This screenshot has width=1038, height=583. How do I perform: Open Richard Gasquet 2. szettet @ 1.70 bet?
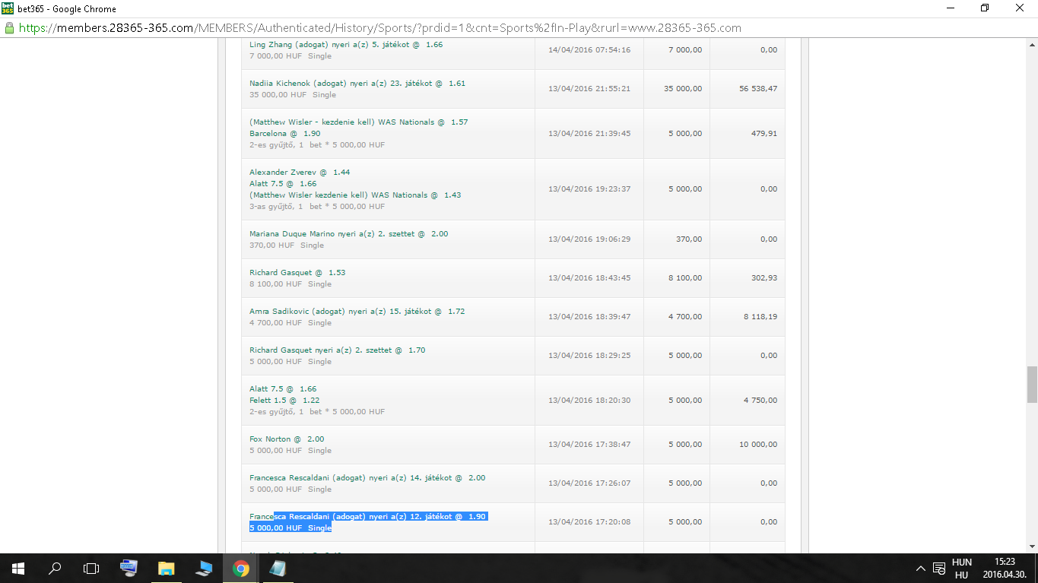point(338,350)
